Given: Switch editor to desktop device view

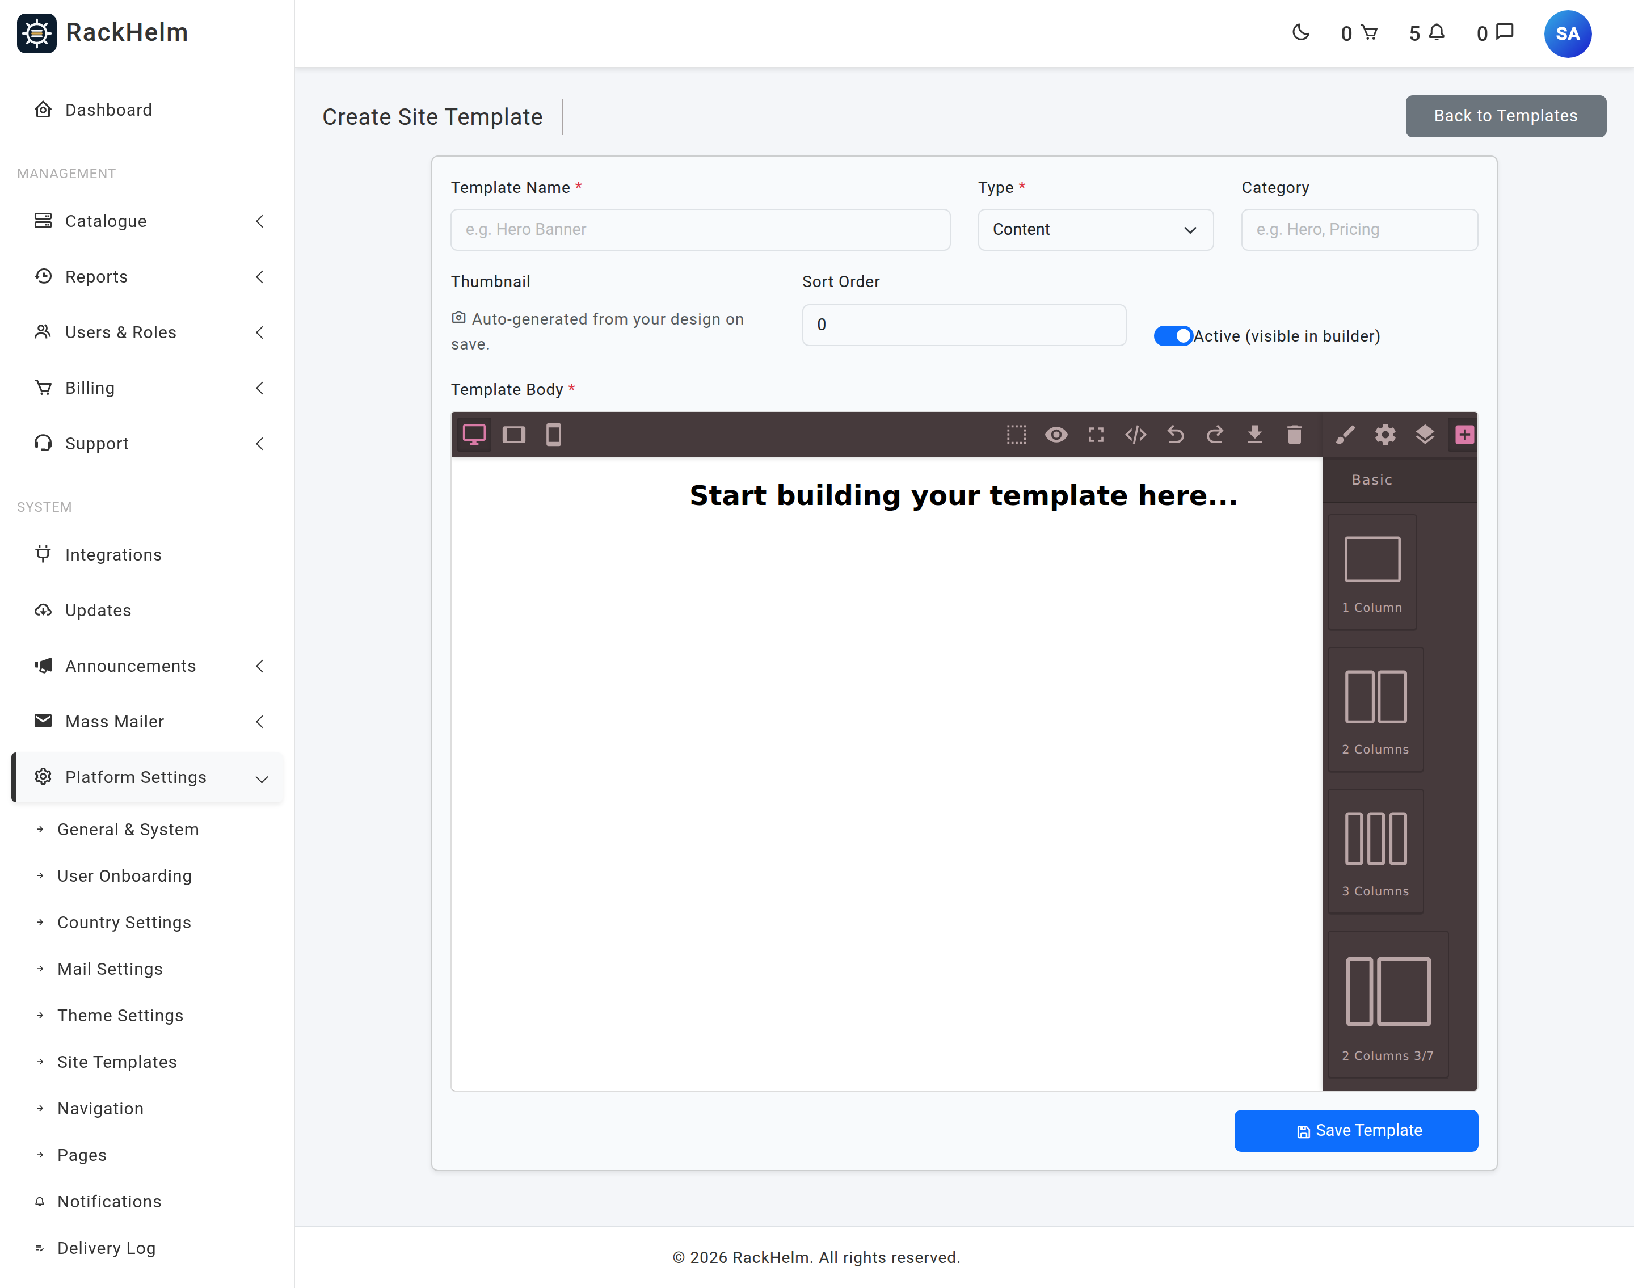Looking at the screenshot, I should click(474, 435).
